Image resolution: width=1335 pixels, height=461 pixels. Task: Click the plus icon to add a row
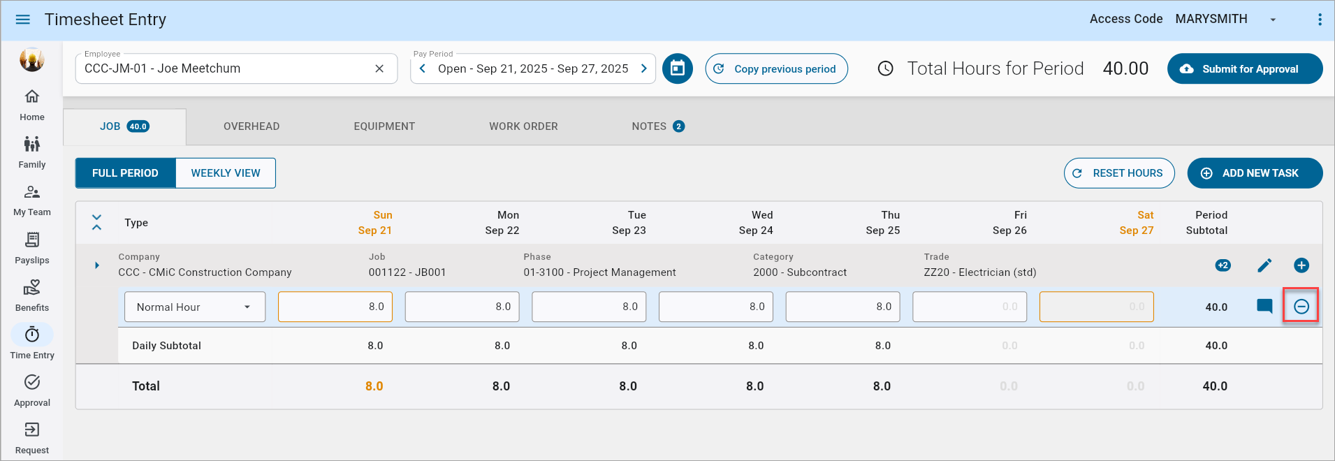click(1301, 265)
